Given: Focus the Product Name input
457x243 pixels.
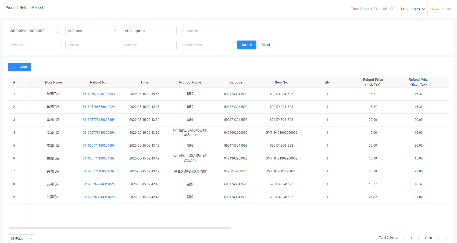Looking at the screenshot, I should coord(207,45).
